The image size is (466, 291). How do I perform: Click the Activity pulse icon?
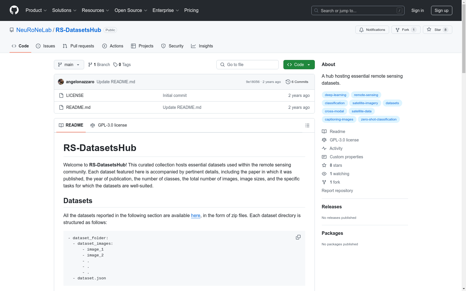(324, 148)
